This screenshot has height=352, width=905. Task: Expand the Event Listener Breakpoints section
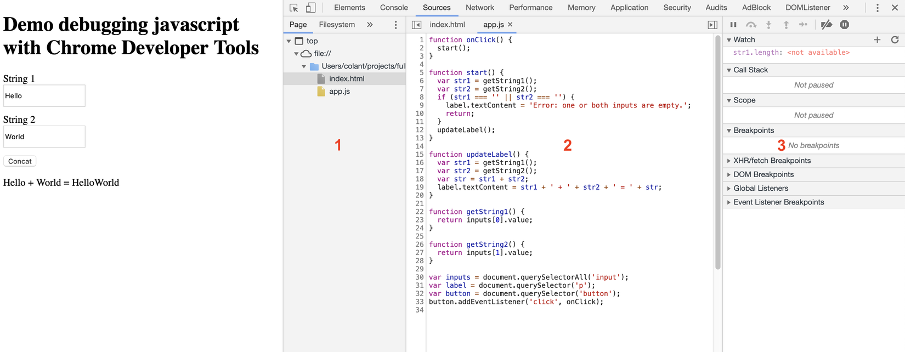click(x=778, y=202)
